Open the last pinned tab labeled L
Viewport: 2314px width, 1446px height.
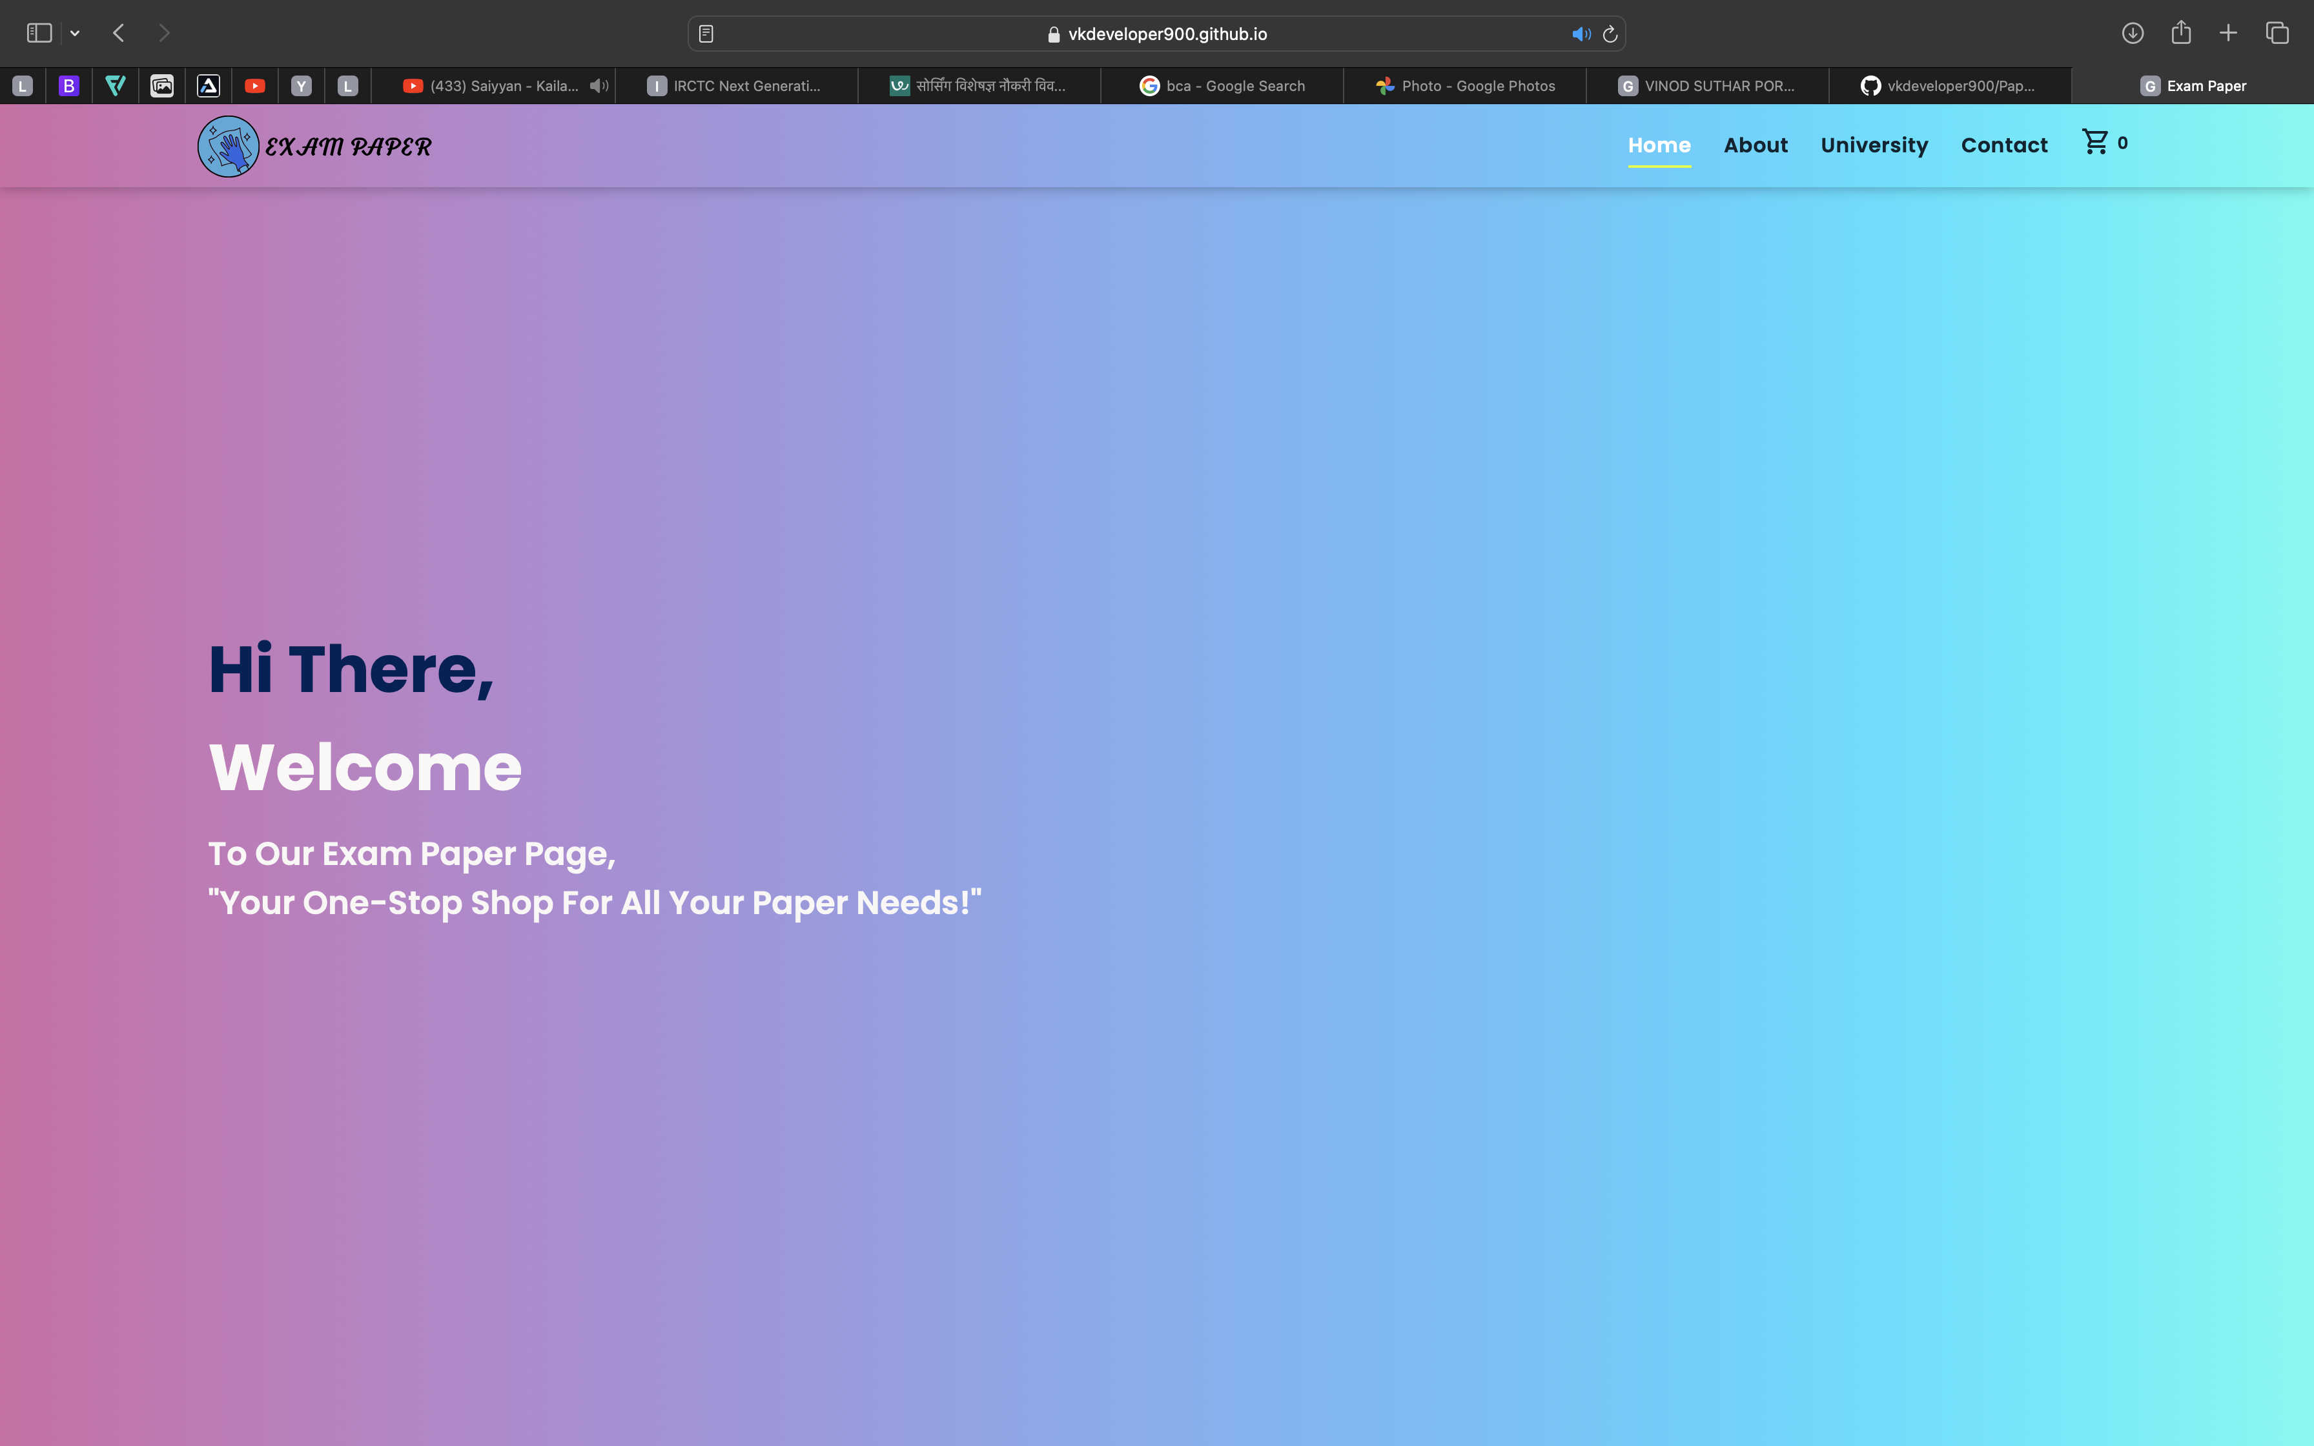[348, 86]
